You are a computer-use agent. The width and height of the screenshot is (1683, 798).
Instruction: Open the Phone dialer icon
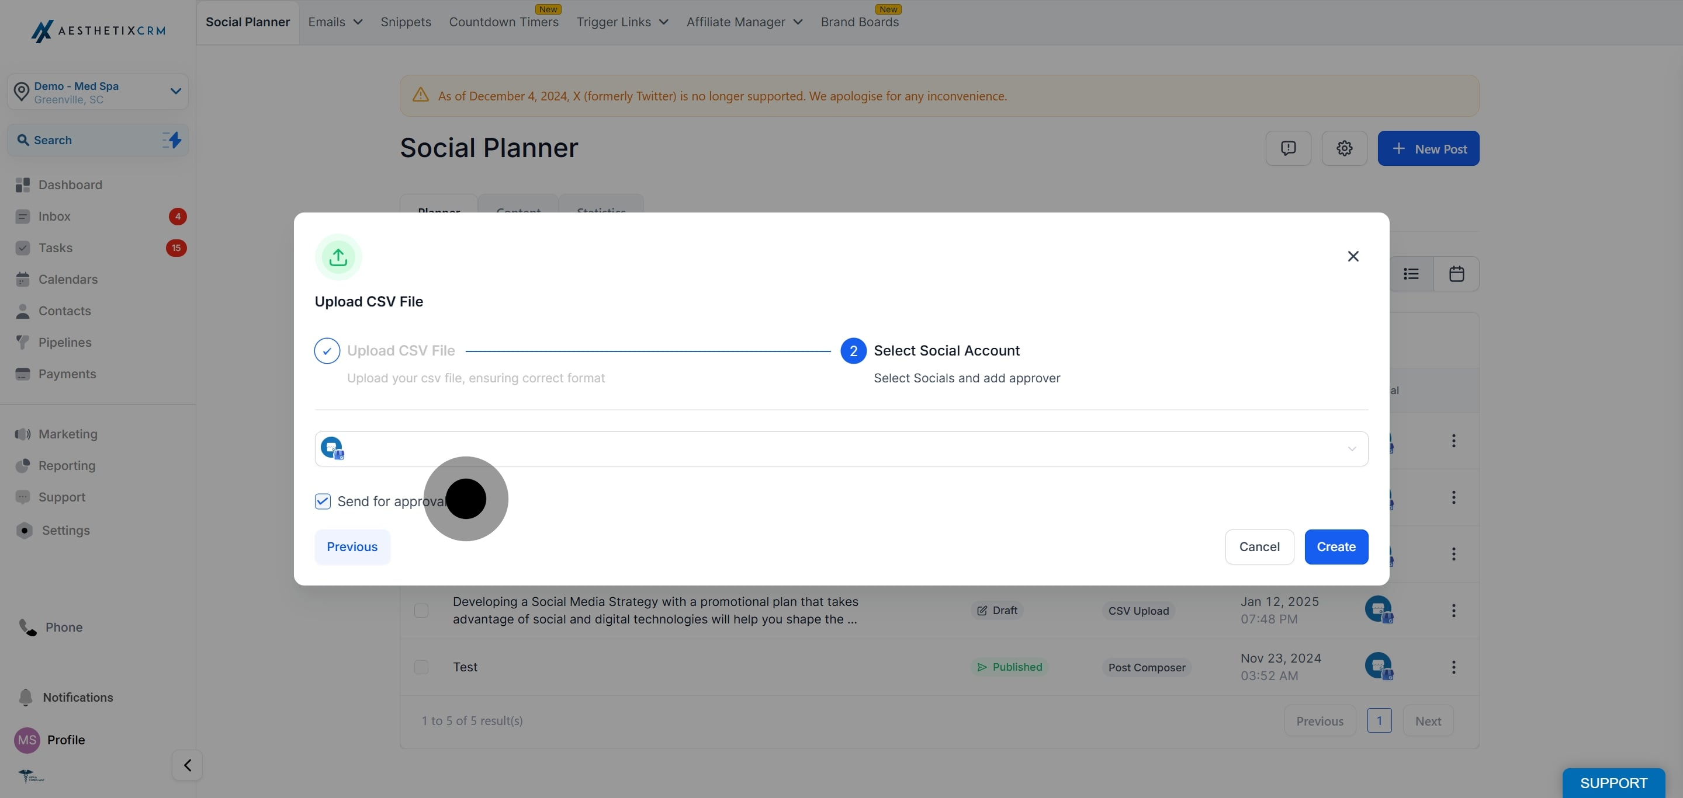coord(27,627)
